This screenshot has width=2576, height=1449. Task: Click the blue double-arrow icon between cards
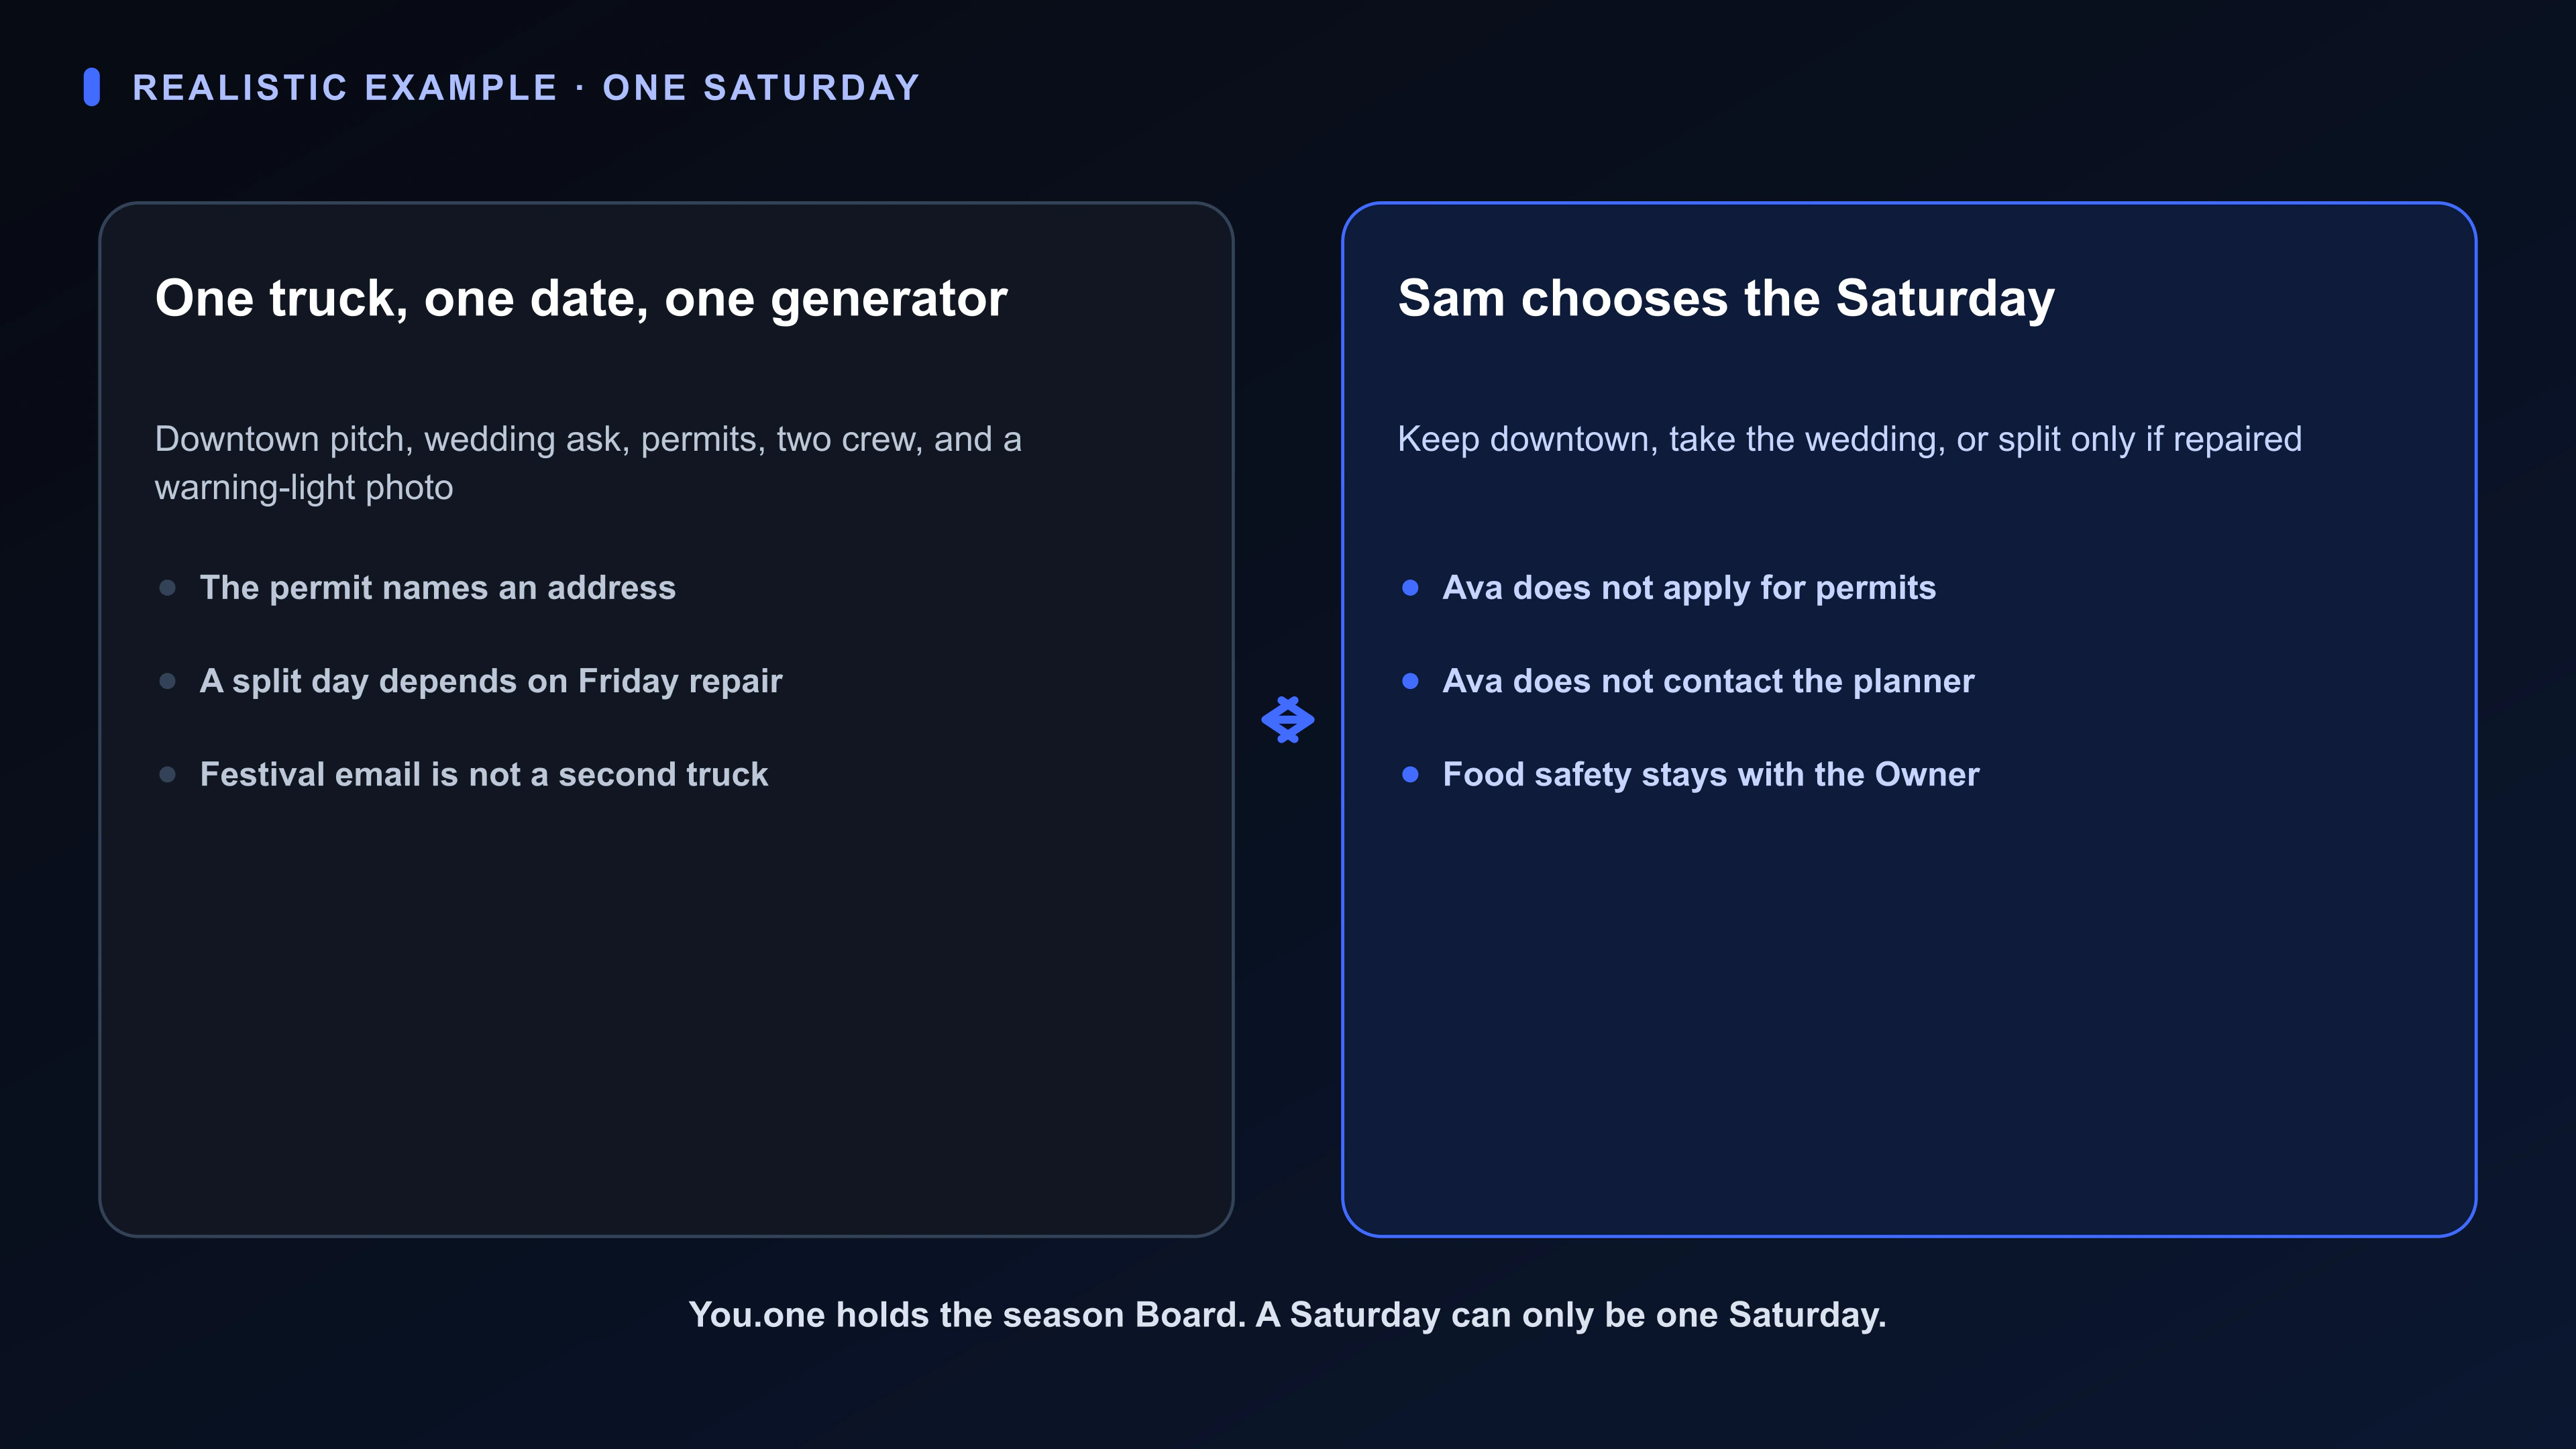click(1287, 720)
